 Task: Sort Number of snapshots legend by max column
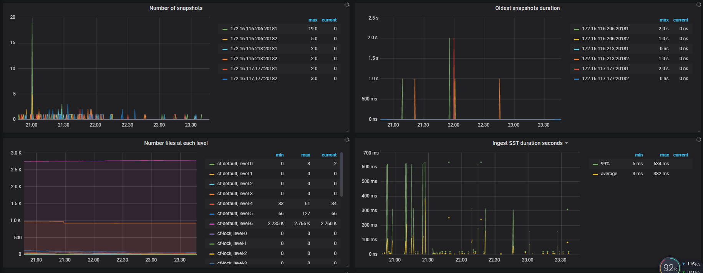pyautogui.click(x=313, y=20)
